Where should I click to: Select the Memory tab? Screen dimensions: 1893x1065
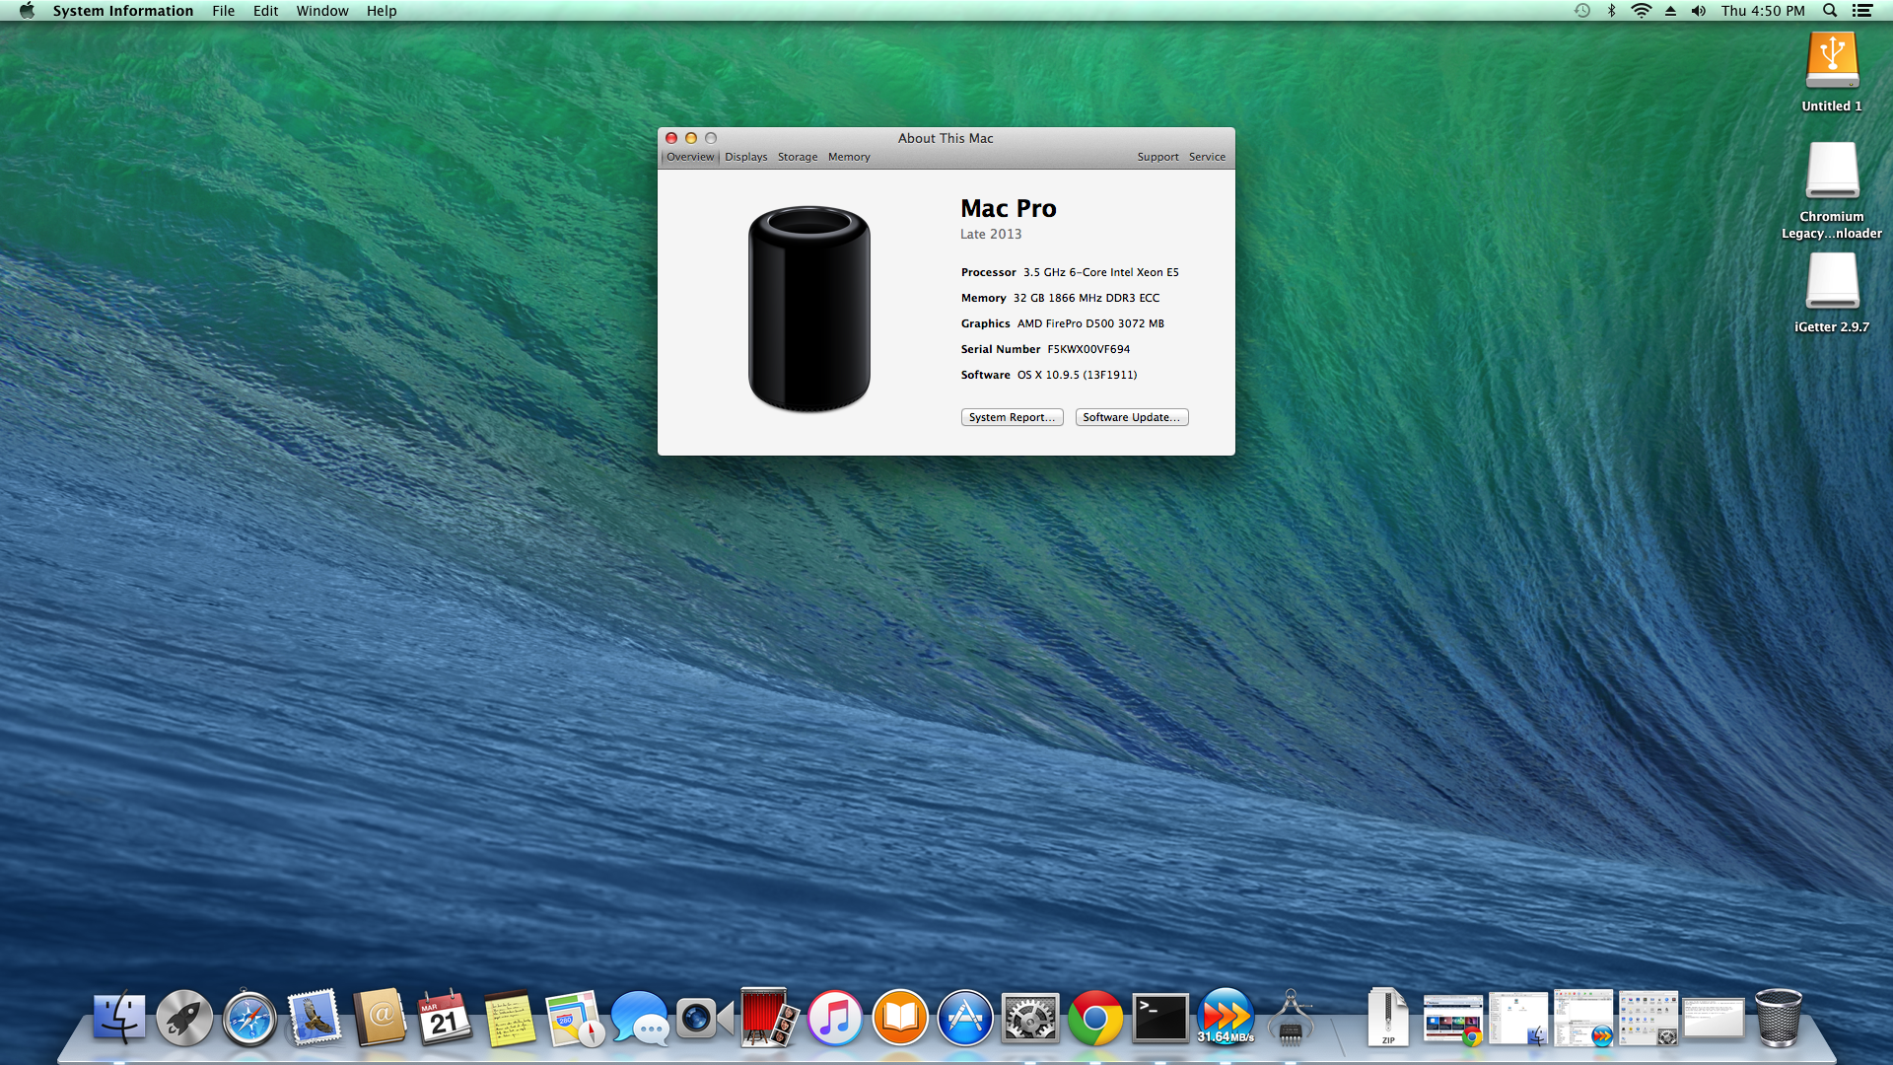tap(848, 157)
